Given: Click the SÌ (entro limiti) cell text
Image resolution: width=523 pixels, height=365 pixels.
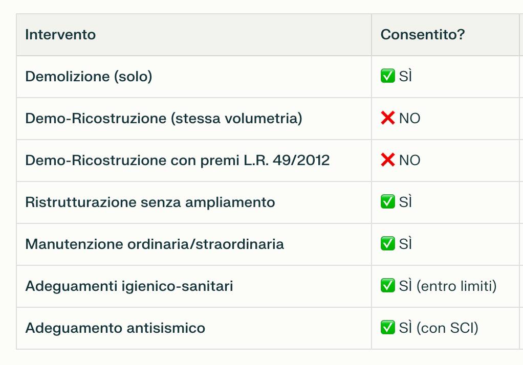Looking at the screenshot, I should (448, 286).
